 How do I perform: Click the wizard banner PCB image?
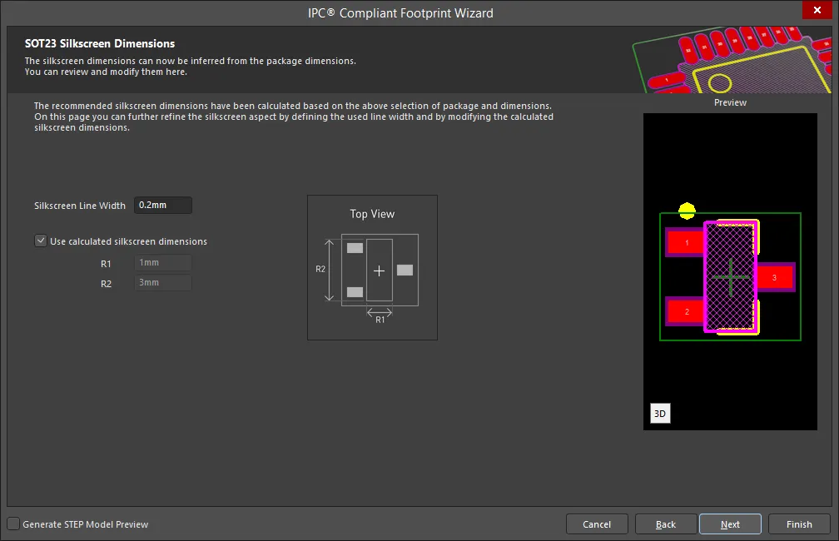coord(732,59)
